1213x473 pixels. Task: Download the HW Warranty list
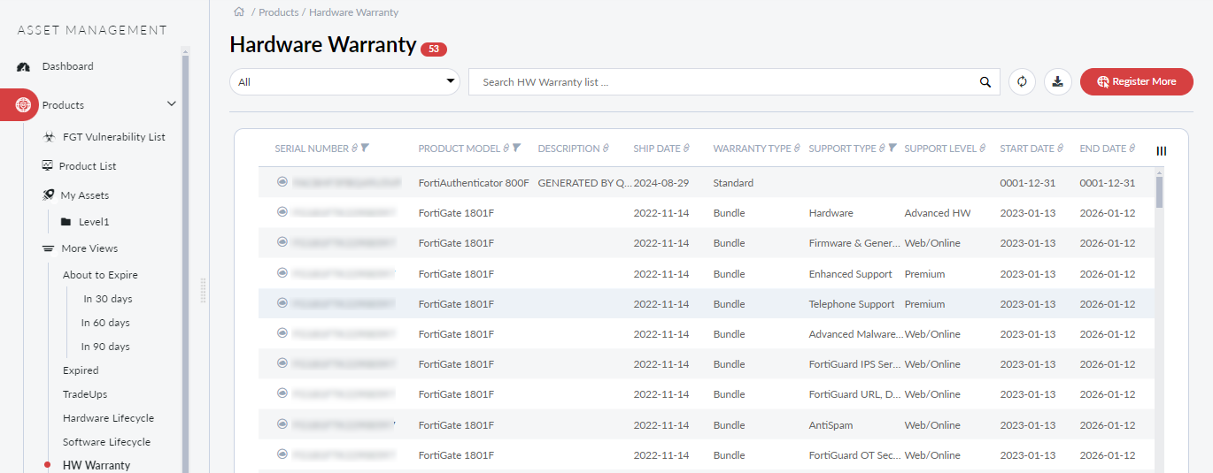tap(1057, 81)
